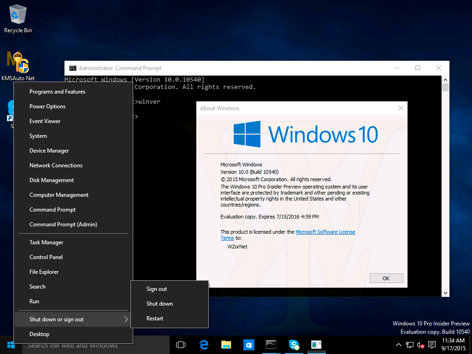Click the muted volume tray icon
472x354 pixels.
420,345
